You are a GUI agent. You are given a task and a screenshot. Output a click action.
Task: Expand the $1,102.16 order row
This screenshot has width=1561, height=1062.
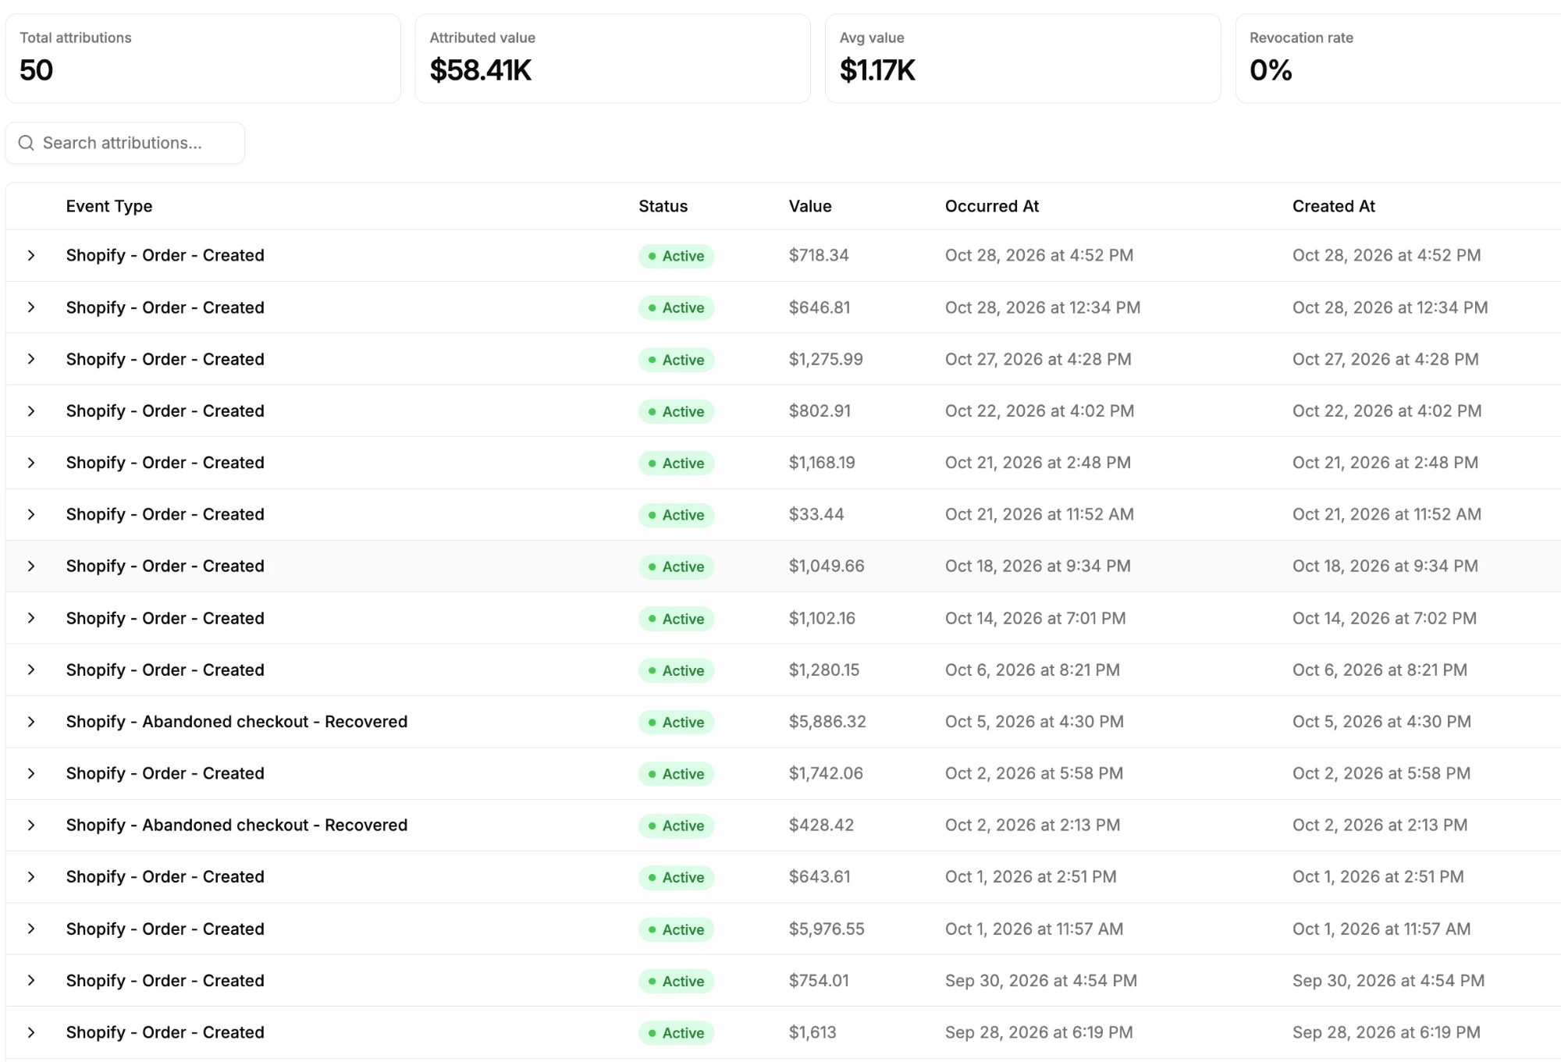coord(31,618)
